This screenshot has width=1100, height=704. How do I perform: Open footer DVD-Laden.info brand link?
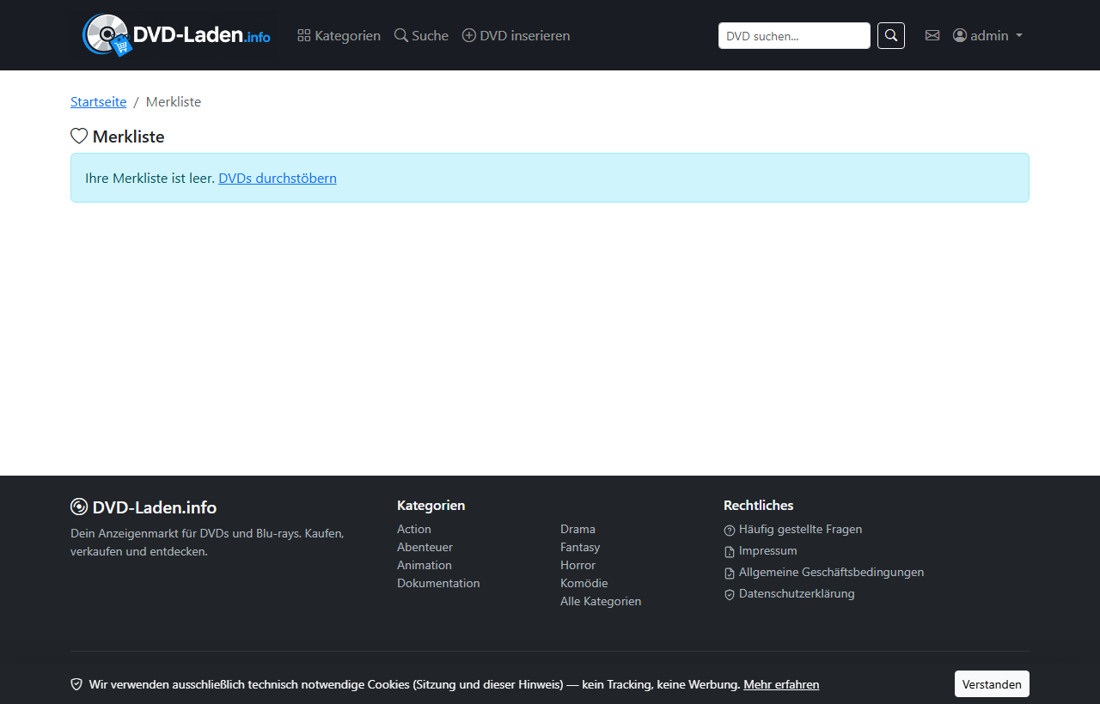pyautogui.click(x=144, y=507)
